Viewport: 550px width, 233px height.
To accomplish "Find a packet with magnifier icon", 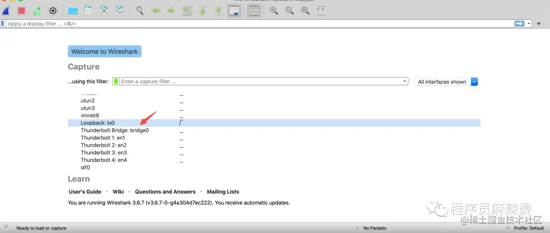I will coord(140,11).
